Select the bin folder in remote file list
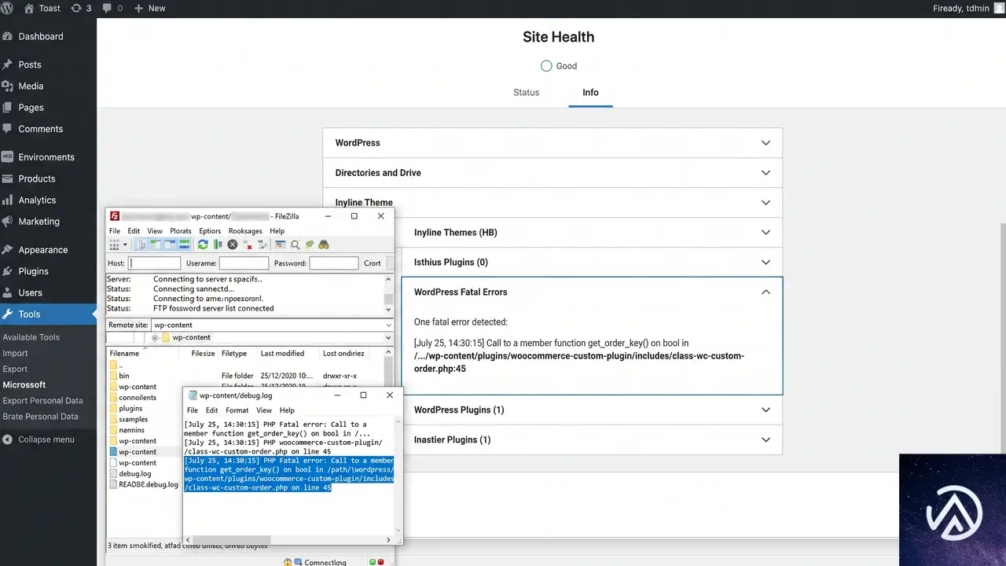Viewport: 1006px width, 566px height. coord(124,376)
